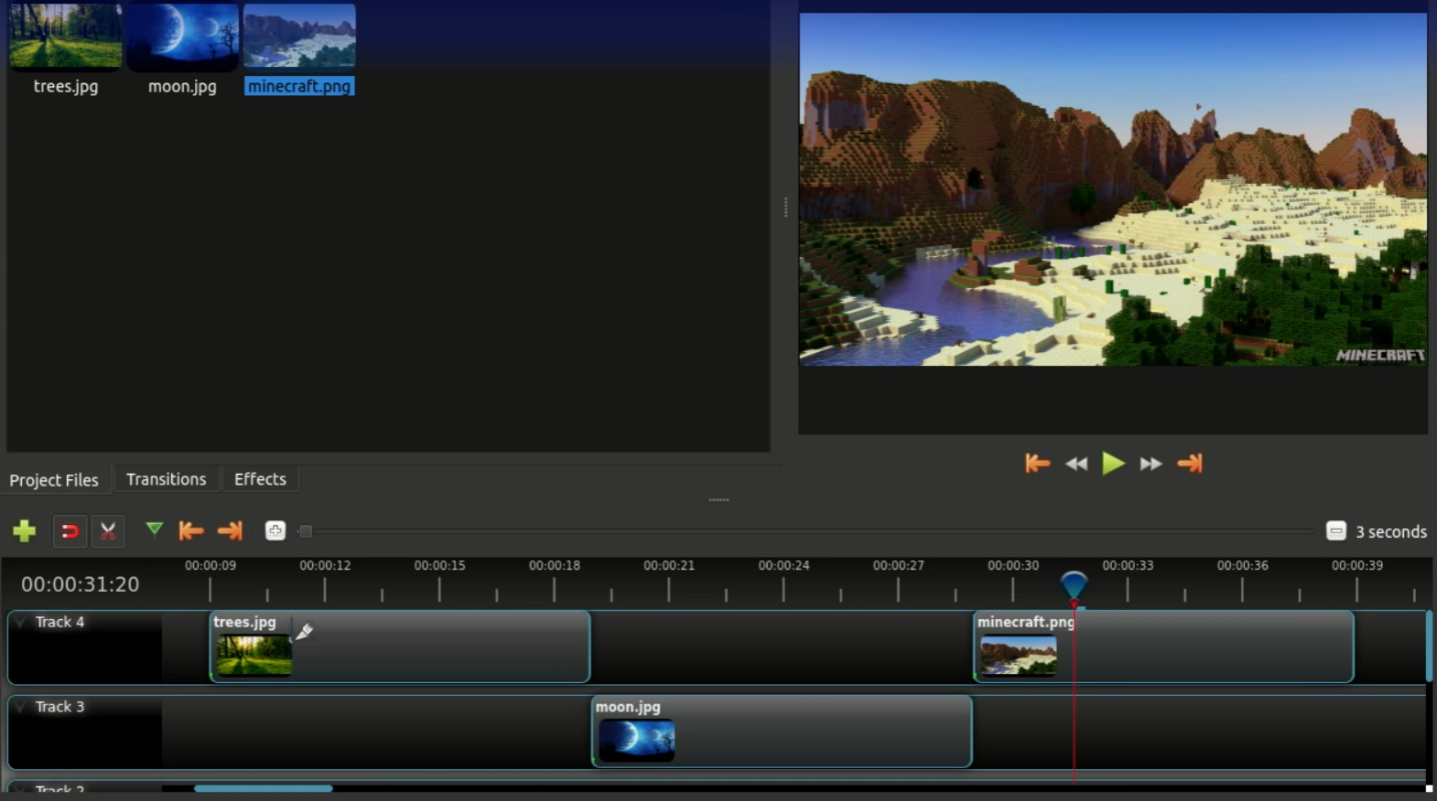Collapse Track 3 with its chevron
This screenshot has width=1437, height=801.
[20, 708]
